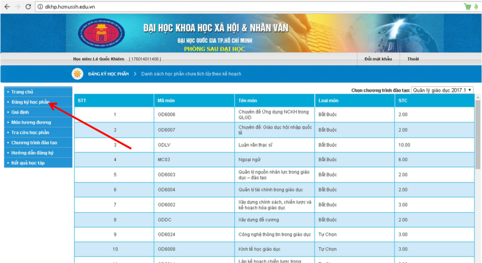This screenshot has width=482, height=263.
Task: Click course code GDLV
Action: [x=164, y=145]
